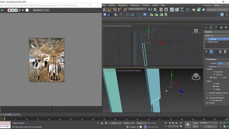229x129 pixels.
Task: Toggle Show End Result icon
Action: (x=211, y=52)
